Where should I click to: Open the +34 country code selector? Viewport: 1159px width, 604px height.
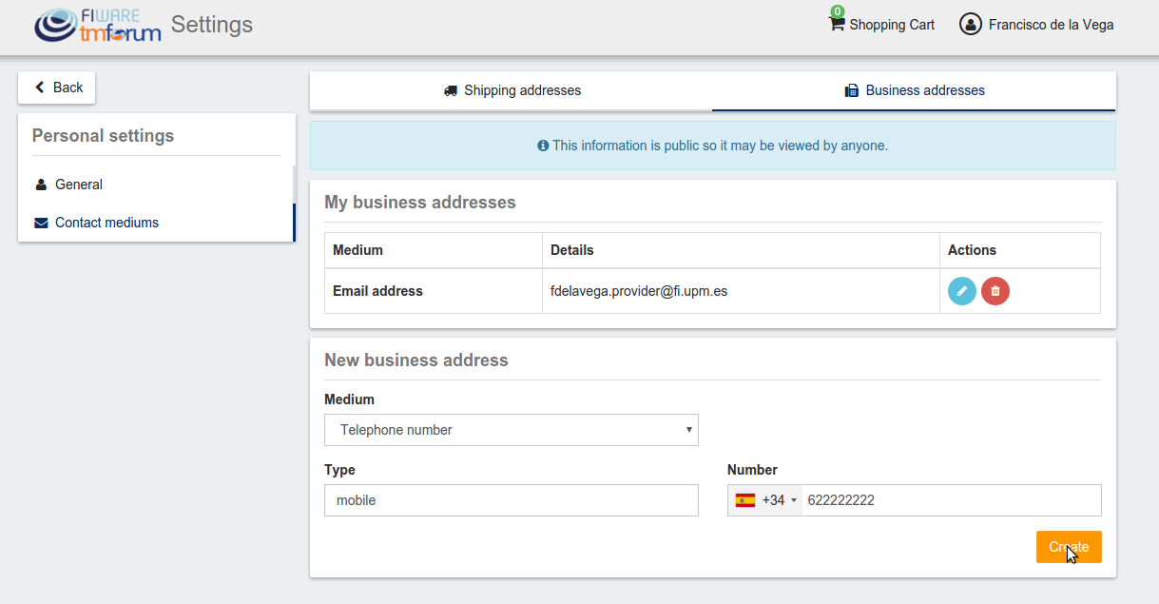point(765,500)
